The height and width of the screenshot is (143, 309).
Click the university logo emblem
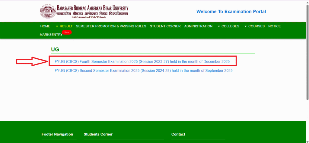click(x=48, y=12)
